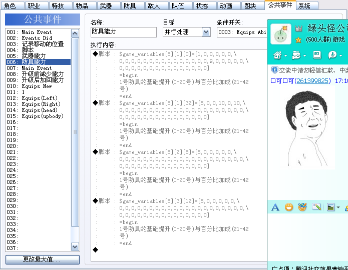Viewport: 348px width, 270px height.
Task: Open the font settings A icon
Action: [275, 207]
